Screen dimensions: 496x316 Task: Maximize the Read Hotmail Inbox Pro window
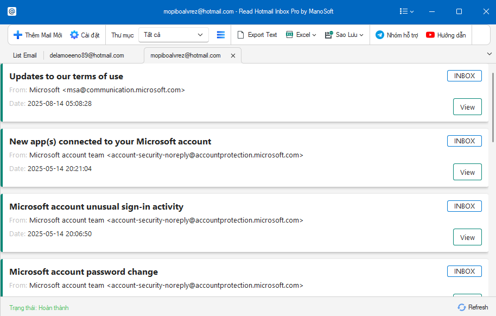tap(459, 11)
